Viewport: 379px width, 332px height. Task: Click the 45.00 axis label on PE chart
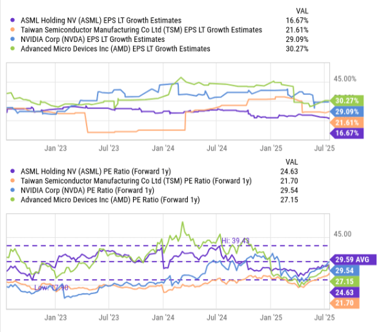(x=342, y=234)
